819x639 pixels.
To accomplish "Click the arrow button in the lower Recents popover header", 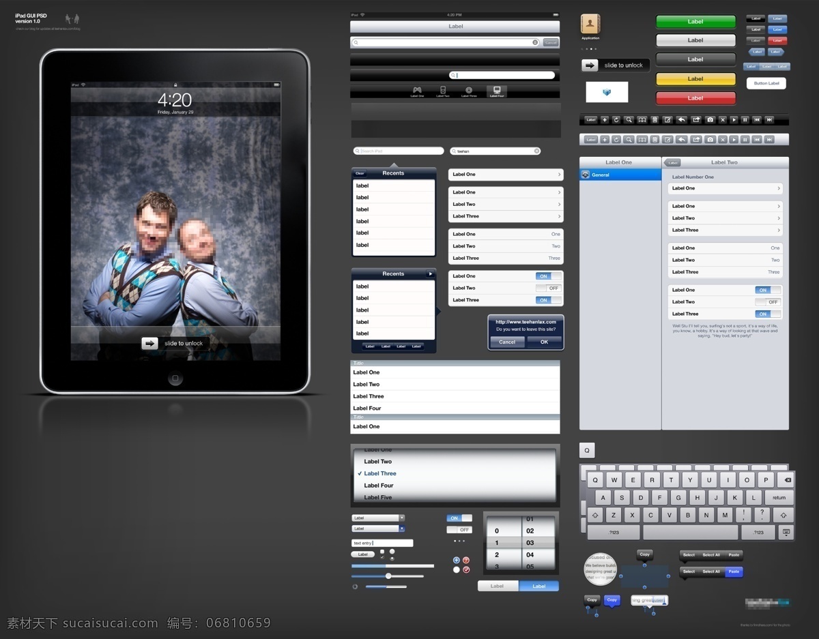I will click(x=430, y=273).
